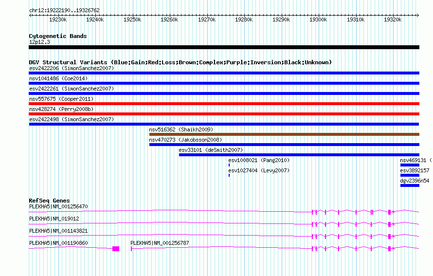Screen dimensions: 433x276
Task: Click the esv1027404 (Levy2007) text label
Action: pos(259,170)
